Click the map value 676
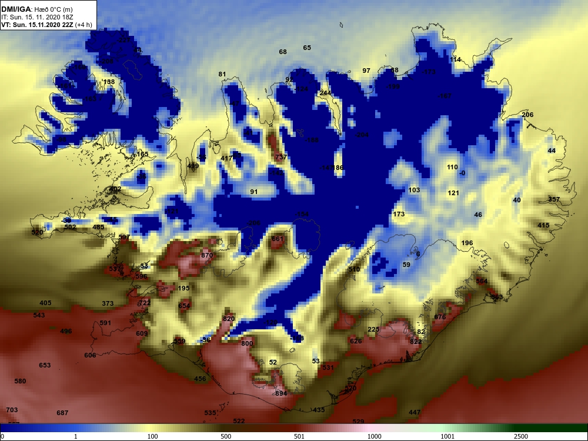This screenshot has width=588, height=441. click(x=440, y=317)
